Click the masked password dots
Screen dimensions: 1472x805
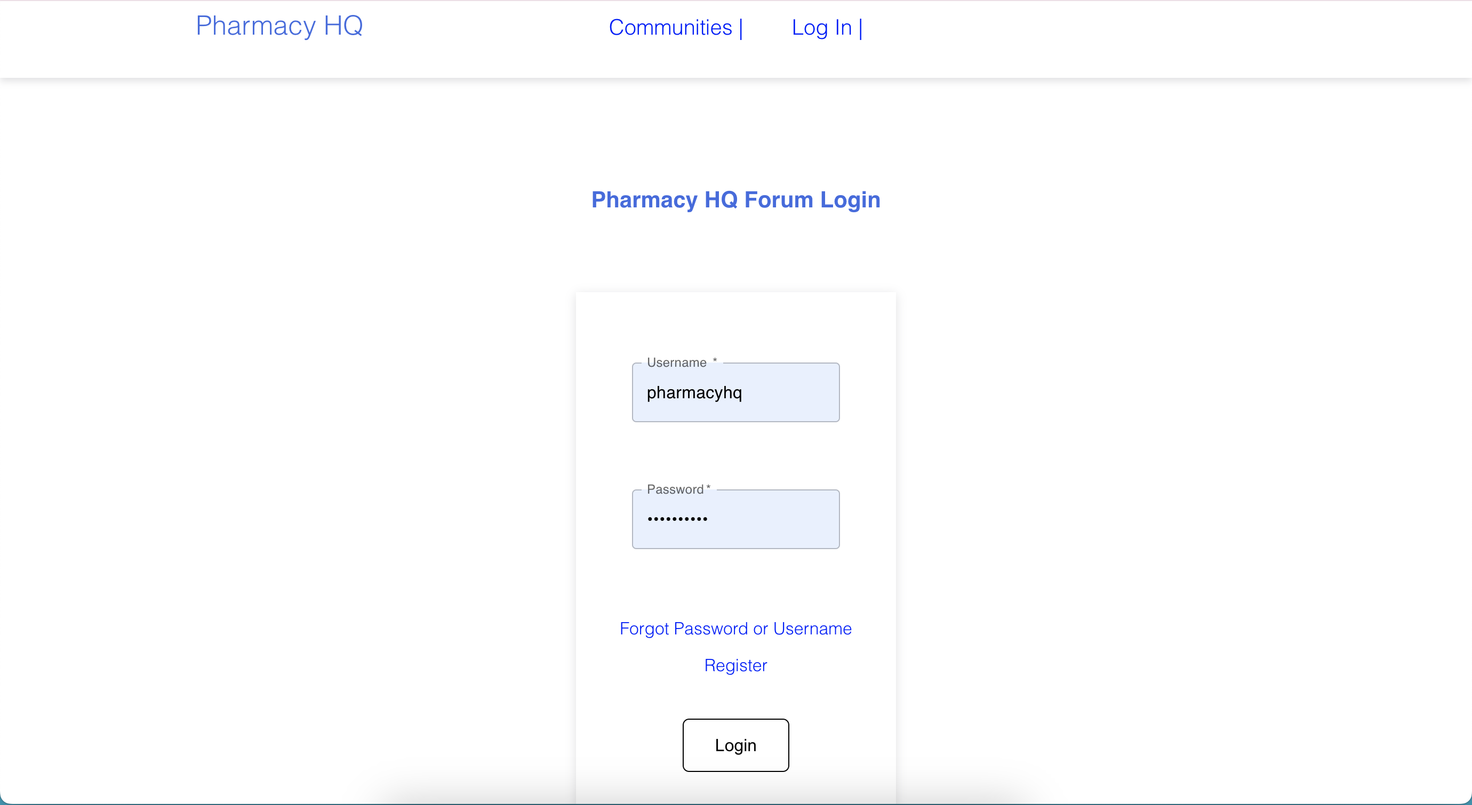coord(677,519)
